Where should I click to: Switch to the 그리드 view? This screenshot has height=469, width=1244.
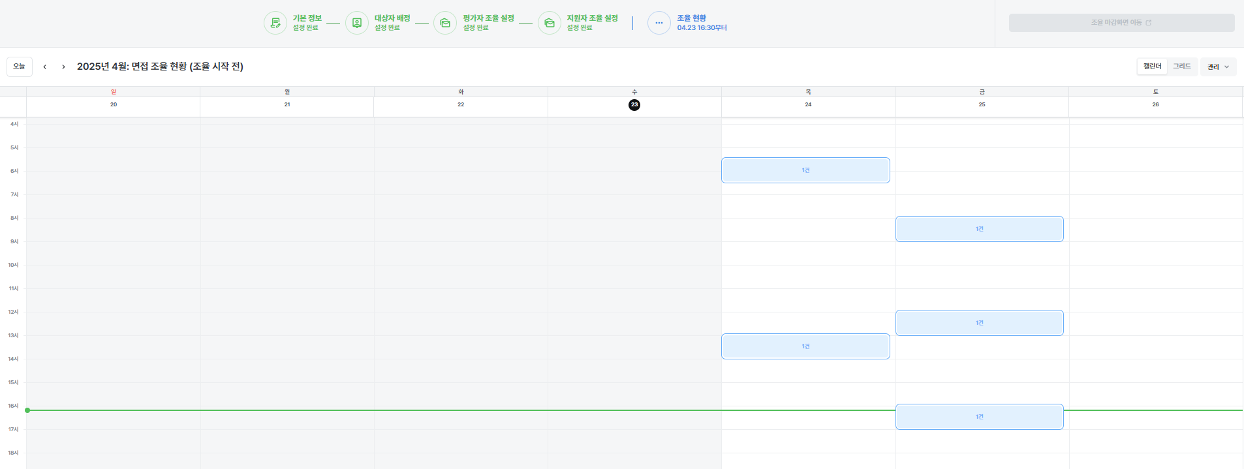click(1181, 67)
